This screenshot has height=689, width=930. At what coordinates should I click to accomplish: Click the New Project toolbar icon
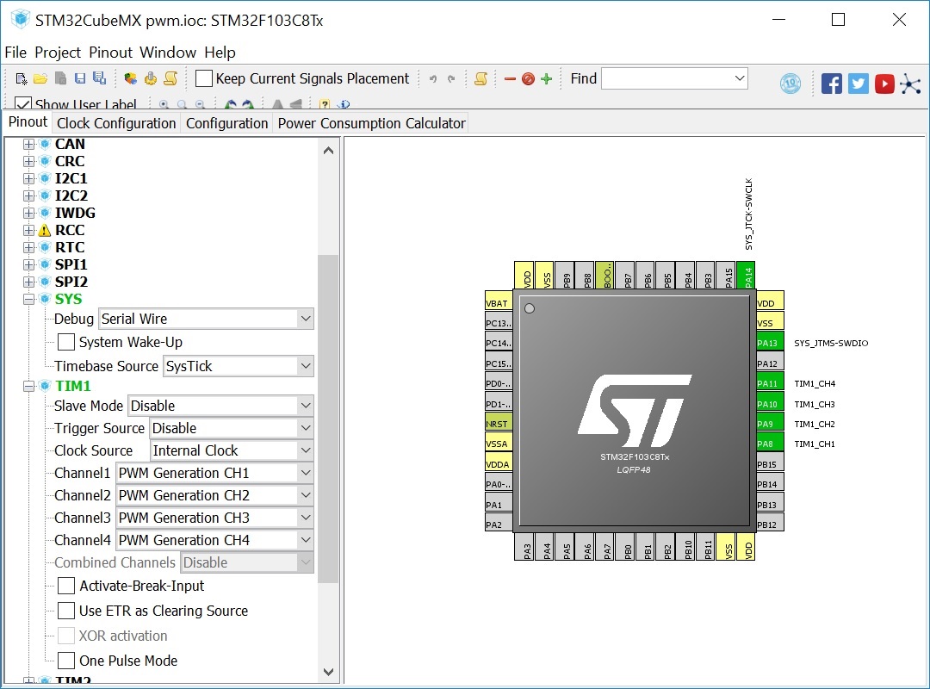(x=22, y=79)
